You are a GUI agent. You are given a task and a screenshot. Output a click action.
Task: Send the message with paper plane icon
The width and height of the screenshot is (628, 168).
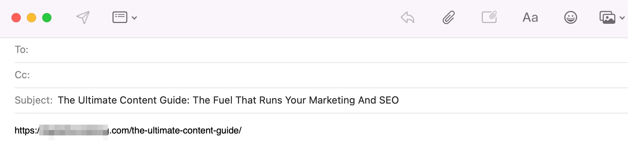click(83, 17)
